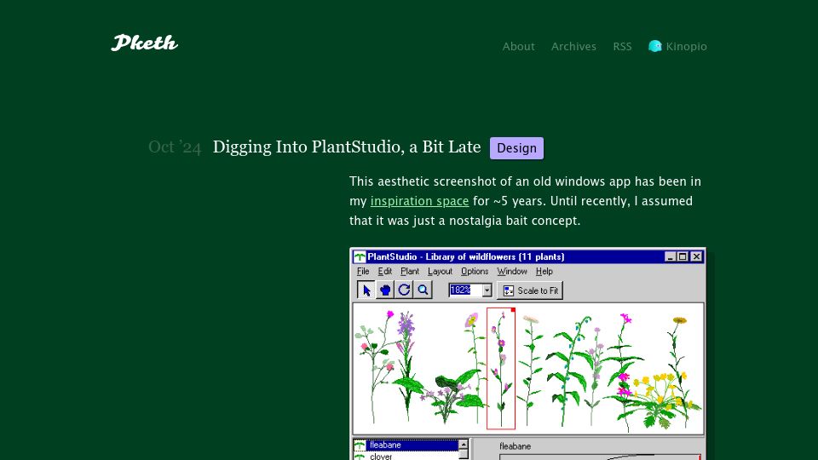Click the fleabane label above the preview pane
This screenshot has width=818, height=460.
click(515, 446)
